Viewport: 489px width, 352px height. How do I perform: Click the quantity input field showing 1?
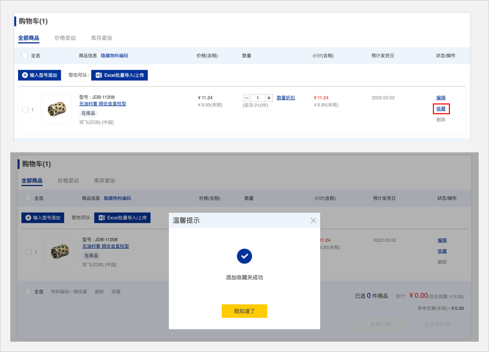[x=257, y=98]
